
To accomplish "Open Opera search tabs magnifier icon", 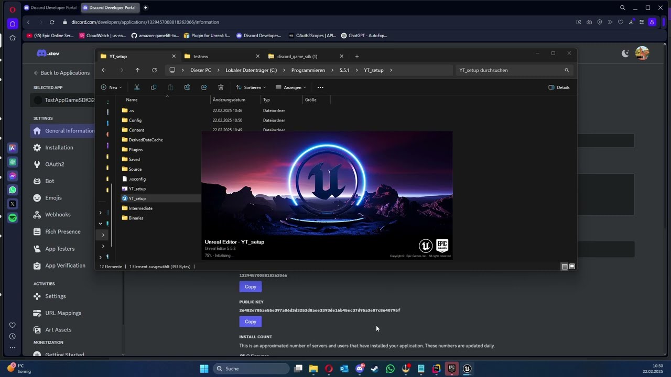I will click(x=623, y=8).
